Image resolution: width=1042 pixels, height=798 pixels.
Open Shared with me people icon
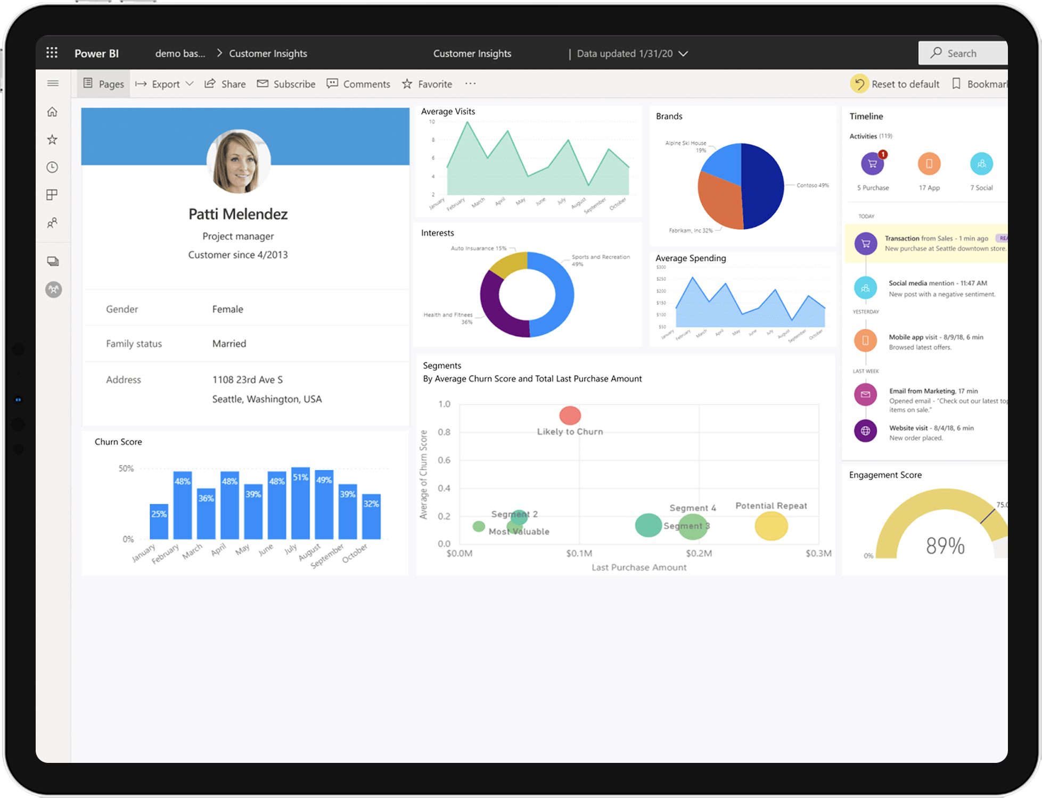52,223
